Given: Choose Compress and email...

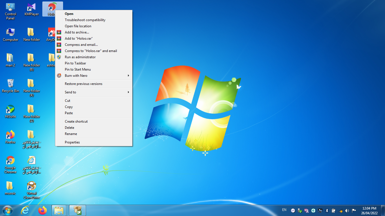Looking at the screenshot, I should 94,45.
